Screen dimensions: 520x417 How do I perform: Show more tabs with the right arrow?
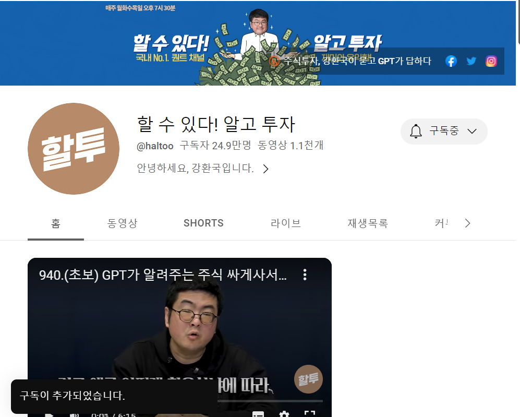point(468,223)
